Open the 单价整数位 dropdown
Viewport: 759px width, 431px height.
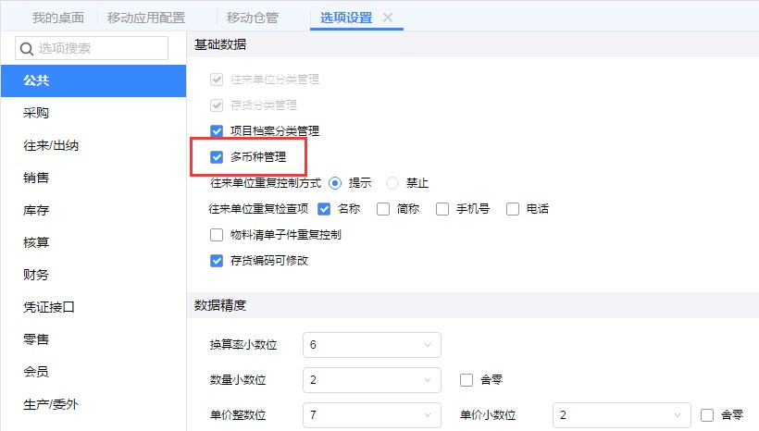coord(372,415)
